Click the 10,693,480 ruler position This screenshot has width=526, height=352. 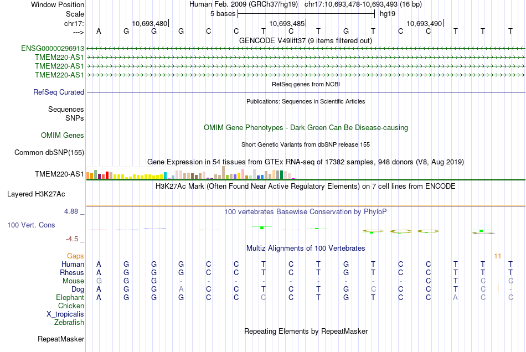pos(149,23)
